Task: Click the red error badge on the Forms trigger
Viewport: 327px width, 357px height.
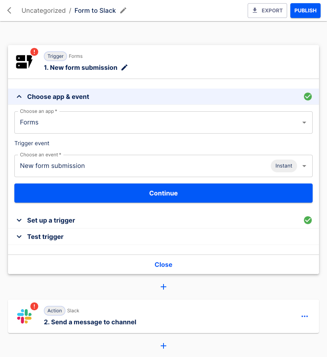Action: coord(34,51)
